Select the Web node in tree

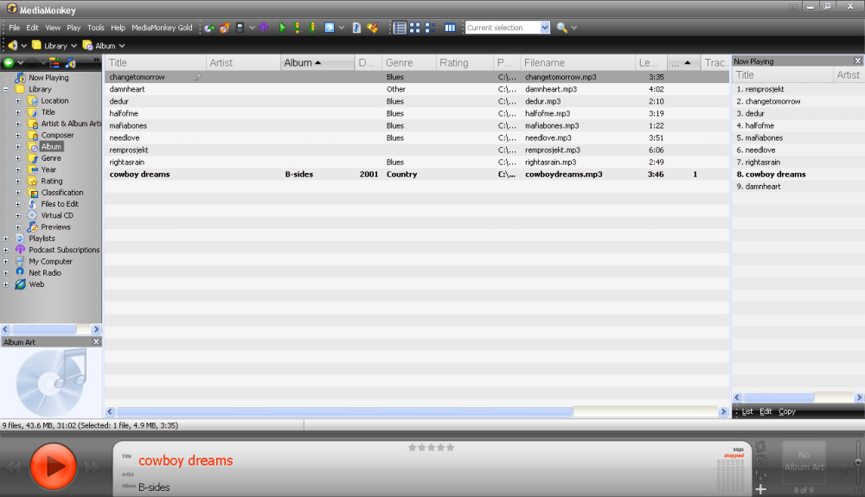click(x=36, y=284)
